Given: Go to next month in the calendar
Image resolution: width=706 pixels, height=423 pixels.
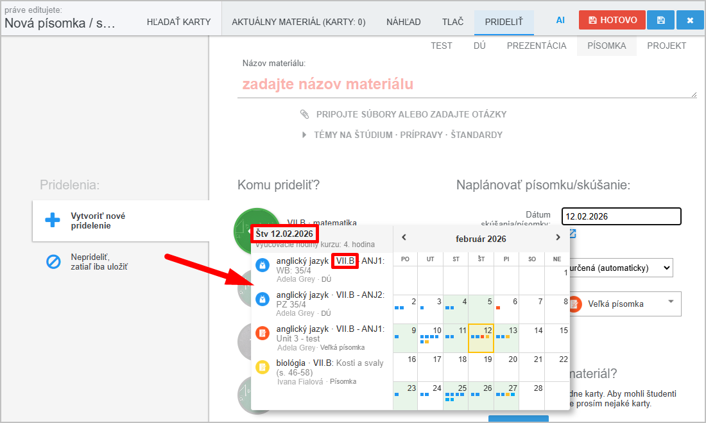Looking at the screenshot, I should pos(558,237).
